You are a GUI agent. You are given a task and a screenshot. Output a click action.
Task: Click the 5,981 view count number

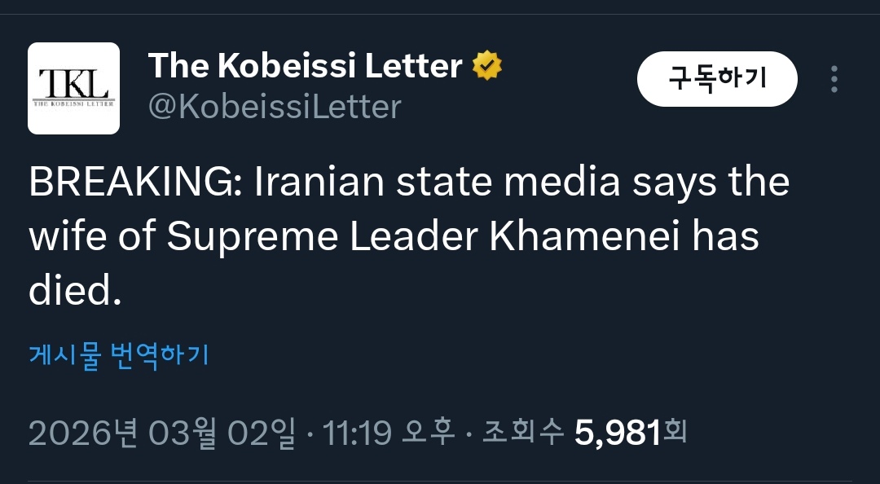coord(617,433)
